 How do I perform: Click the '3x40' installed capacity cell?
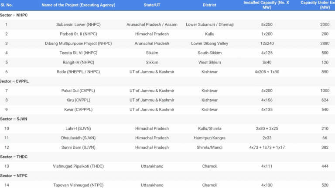267,62
